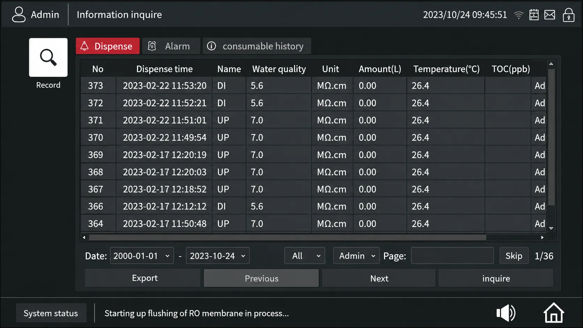Click the Temperature(°C) column header
The width and height of the screenshot is (583, 328).
pyautogui.click(x=446, y=69)
